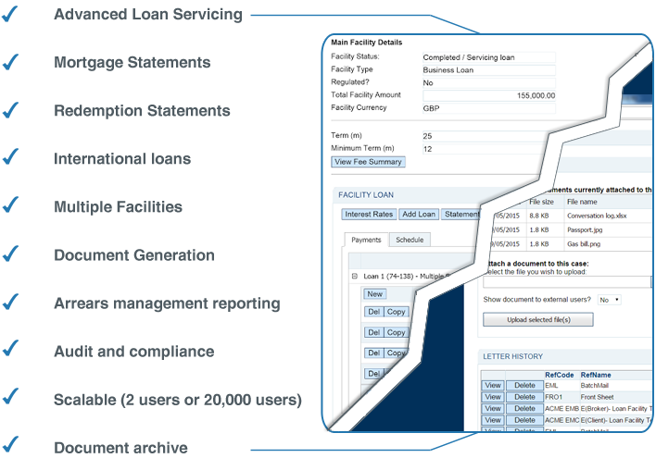Viewport: 656px width, 458px height.
Task: Click the File size column header
Action: coord(541,202)
